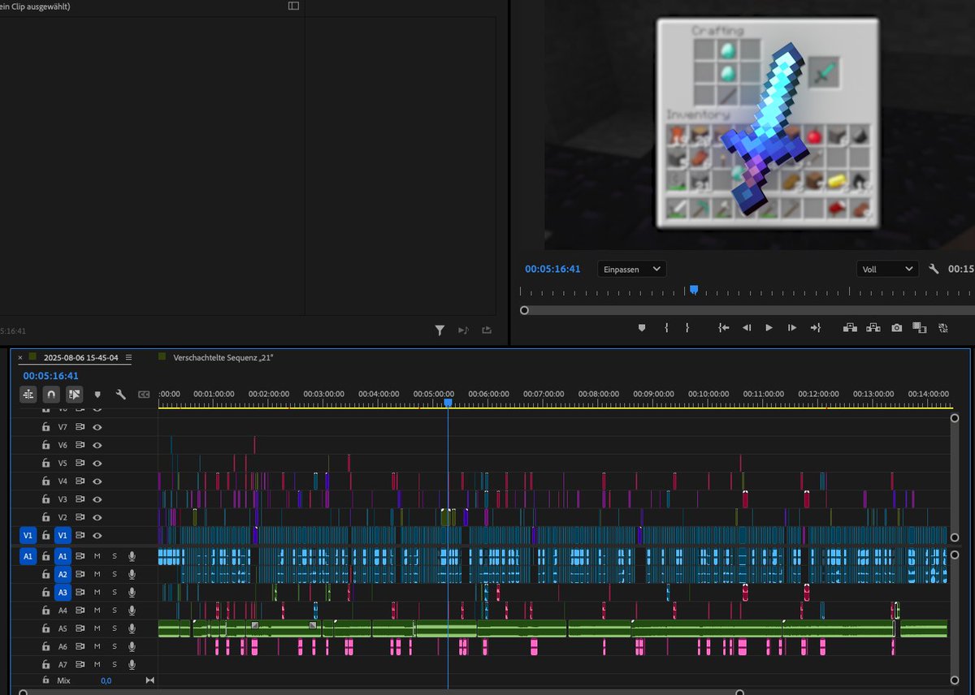Click the Effect Controls export icon

click(x=487, y=330)
